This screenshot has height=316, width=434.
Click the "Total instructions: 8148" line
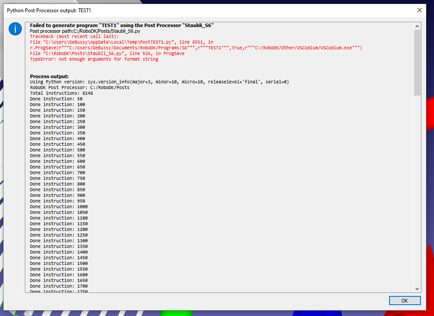click(61, 93)
